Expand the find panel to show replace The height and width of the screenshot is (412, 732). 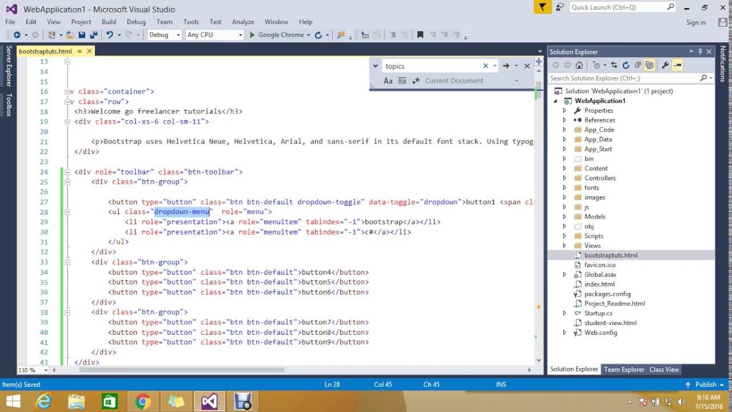point(376,66)
